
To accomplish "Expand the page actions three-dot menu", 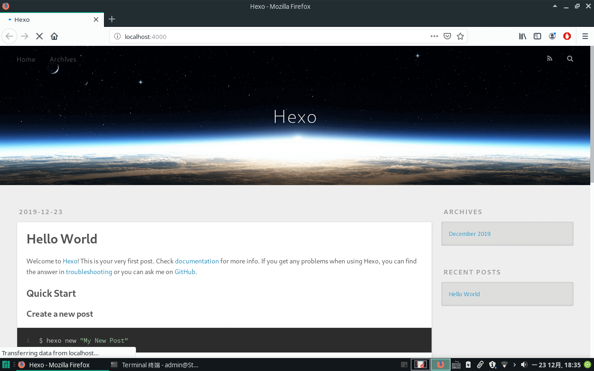I will 434,36.
